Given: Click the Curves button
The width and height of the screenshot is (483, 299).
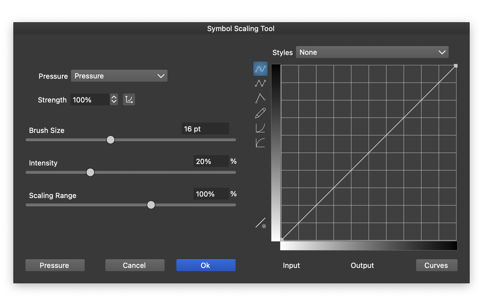Looking at the screenshot, I should 436,265.
